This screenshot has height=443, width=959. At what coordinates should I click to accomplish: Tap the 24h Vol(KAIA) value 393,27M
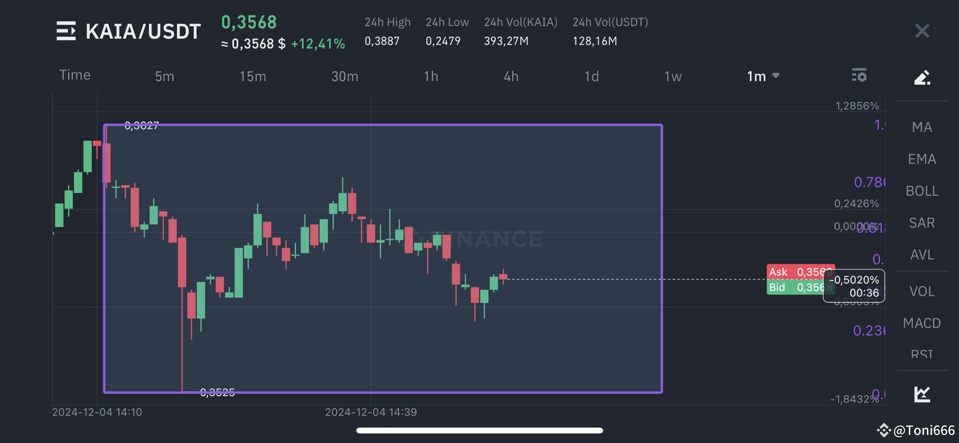click(506, 41)
